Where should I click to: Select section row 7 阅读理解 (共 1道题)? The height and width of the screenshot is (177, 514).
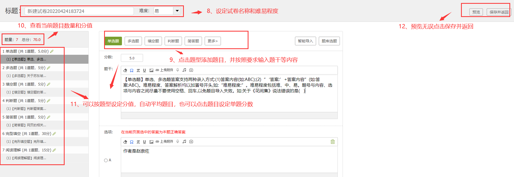[x=44, y=150]
